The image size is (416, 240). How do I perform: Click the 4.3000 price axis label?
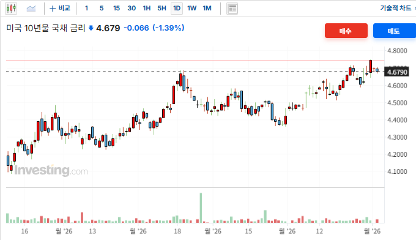pos(397,137)
